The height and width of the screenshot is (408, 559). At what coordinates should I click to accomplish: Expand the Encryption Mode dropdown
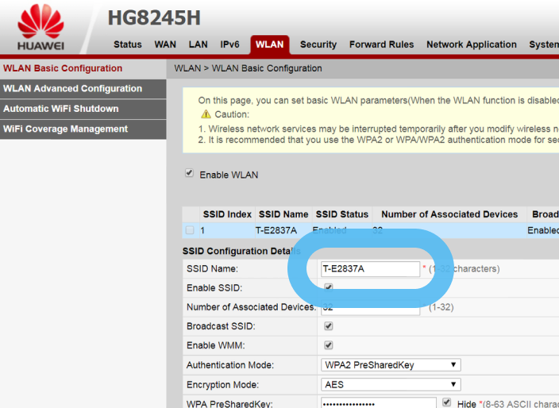coord(391,384)
